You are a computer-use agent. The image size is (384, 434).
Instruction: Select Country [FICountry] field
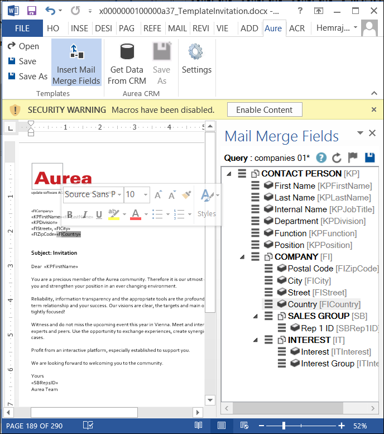point(324,304)
